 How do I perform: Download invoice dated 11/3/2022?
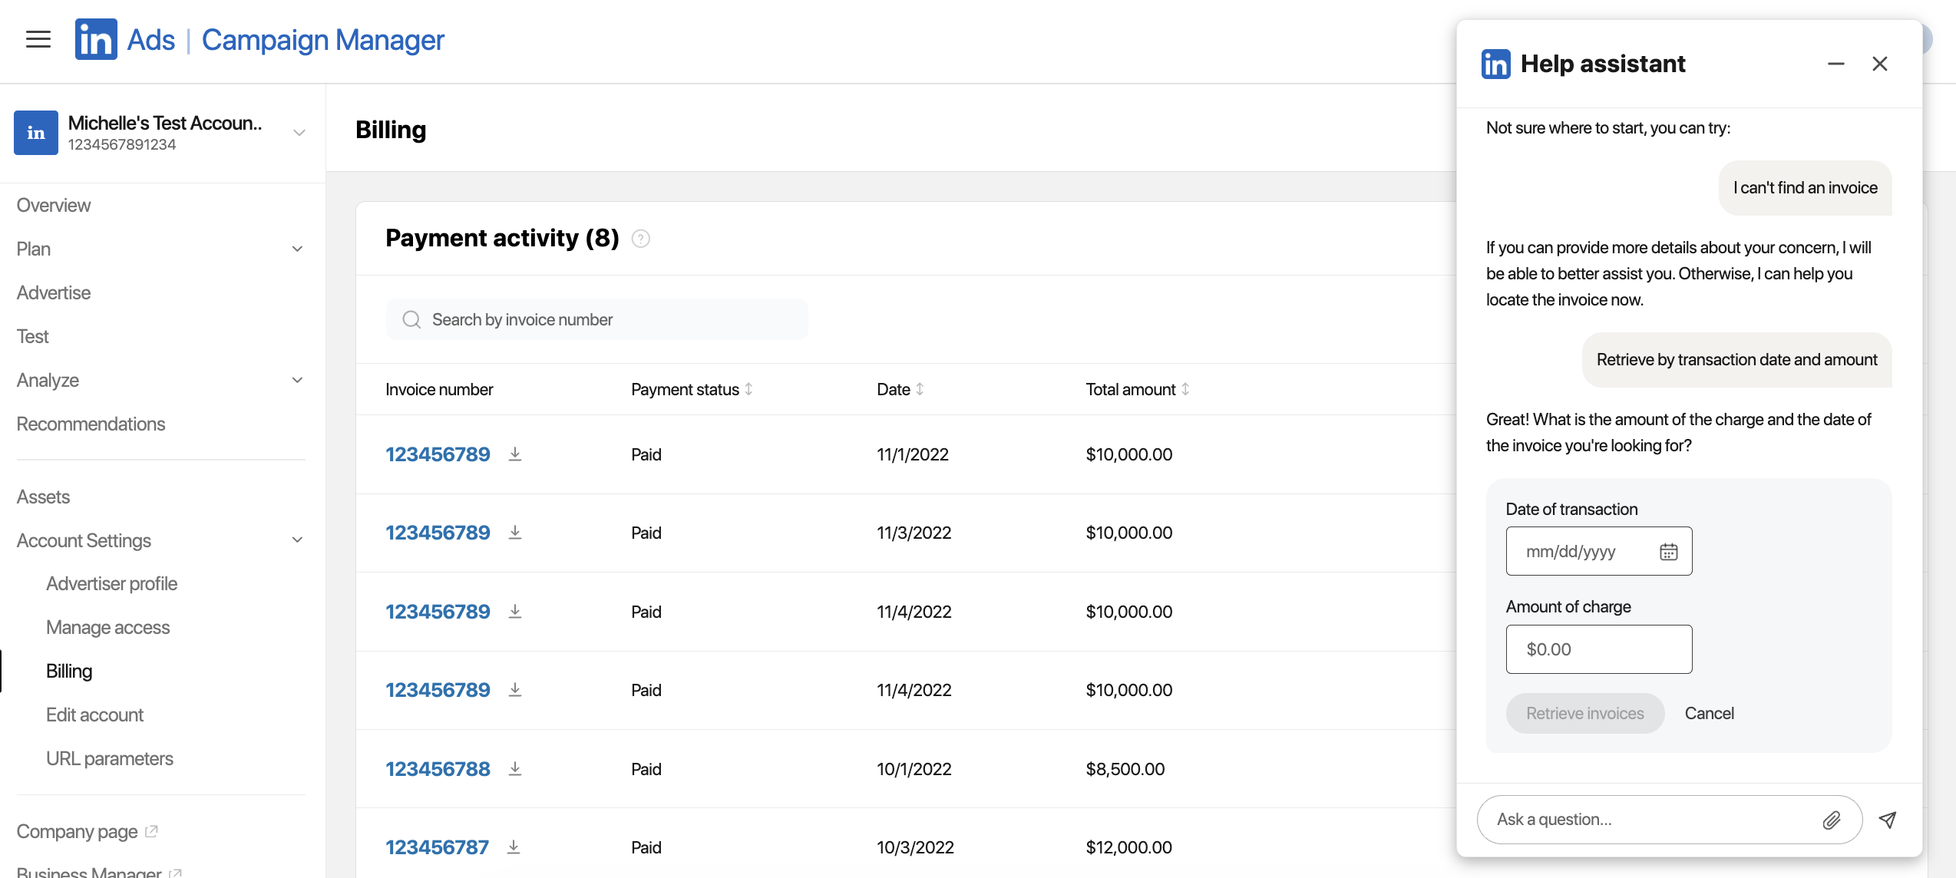point(515,533)
